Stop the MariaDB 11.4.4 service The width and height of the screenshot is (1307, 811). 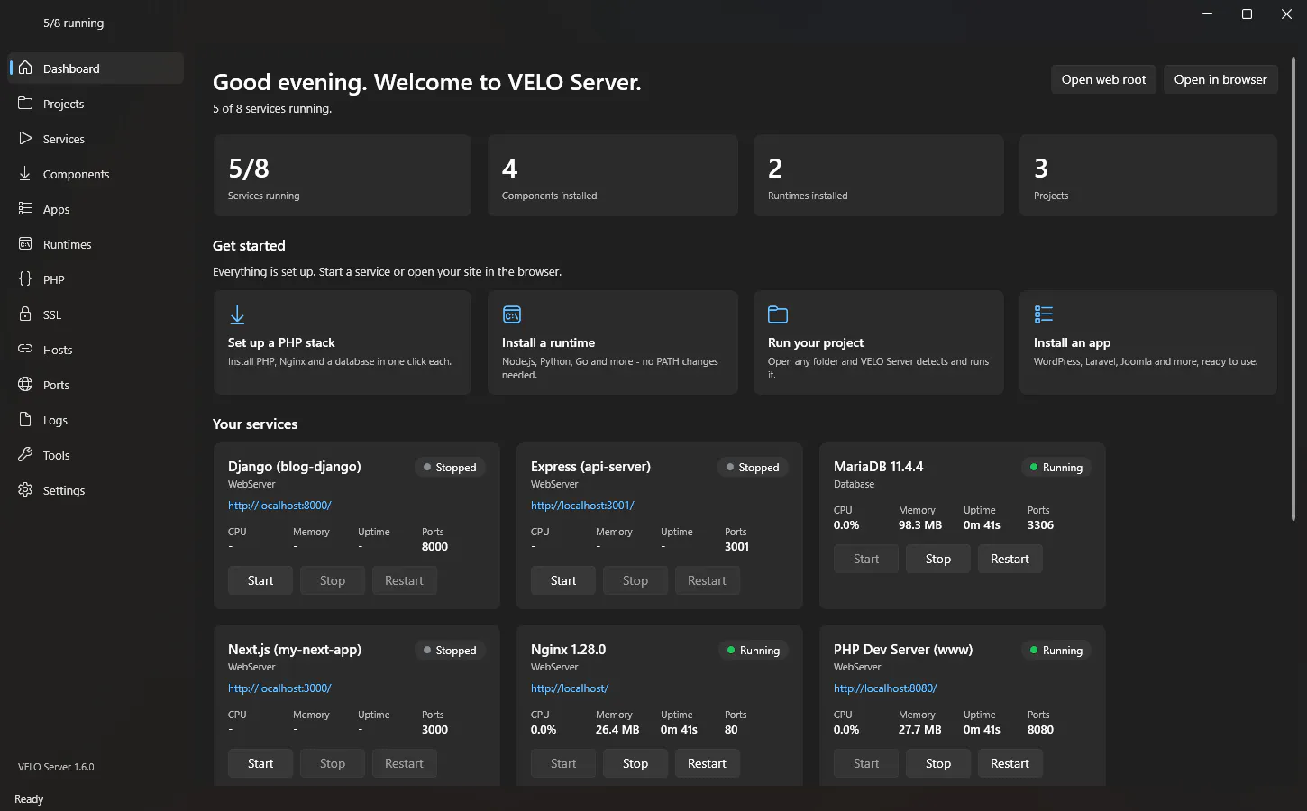pos(938,559)
